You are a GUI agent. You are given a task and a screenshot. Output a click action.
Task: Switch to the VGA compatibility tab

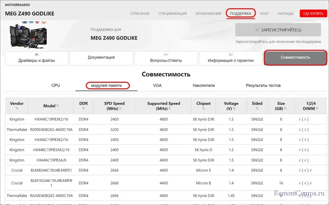click(x=157, y=85)
